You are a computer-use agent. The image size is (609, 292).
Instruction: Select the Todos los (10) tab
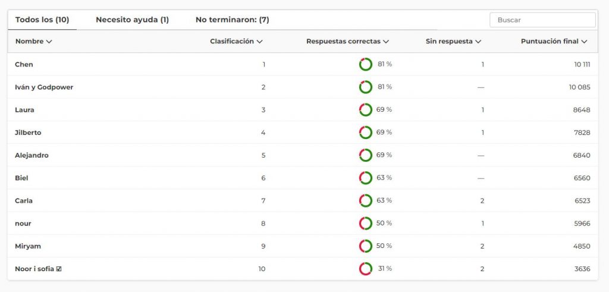tap(42, 20)
